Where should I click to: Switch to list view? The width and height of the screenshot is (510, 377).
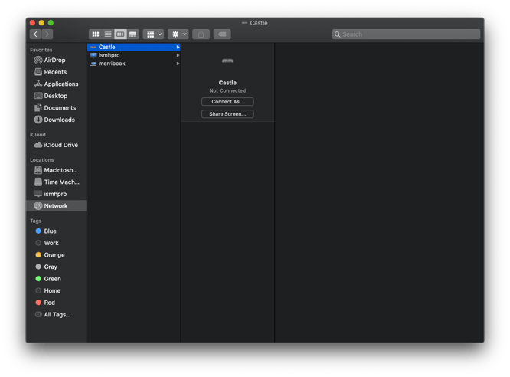(108, 34)
